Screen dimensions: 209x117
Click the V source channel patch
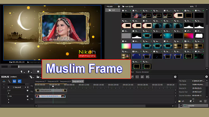coord(4,84)
